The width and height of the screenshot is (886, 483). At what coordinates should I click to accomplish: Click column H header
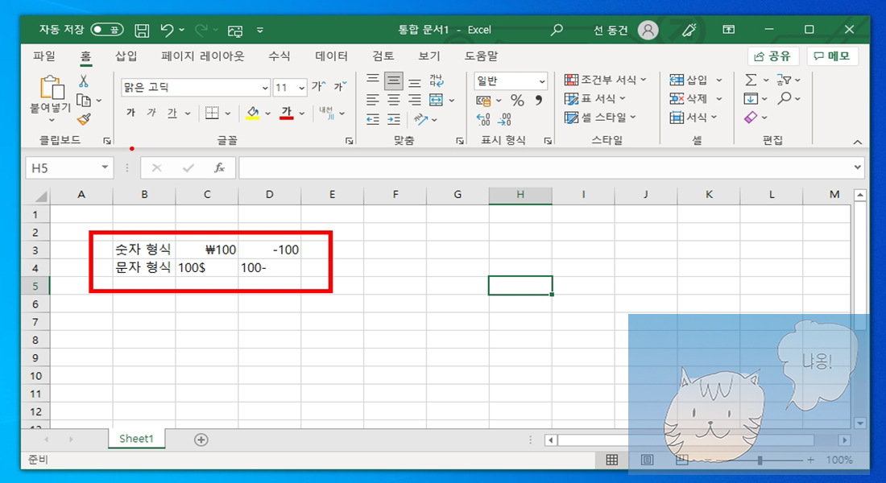point(520,195)
